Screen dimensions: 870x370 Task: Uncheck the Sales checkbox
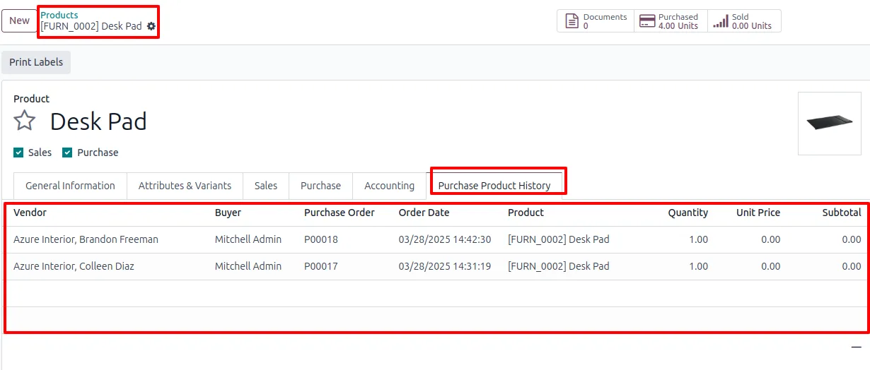pos(18,153)
